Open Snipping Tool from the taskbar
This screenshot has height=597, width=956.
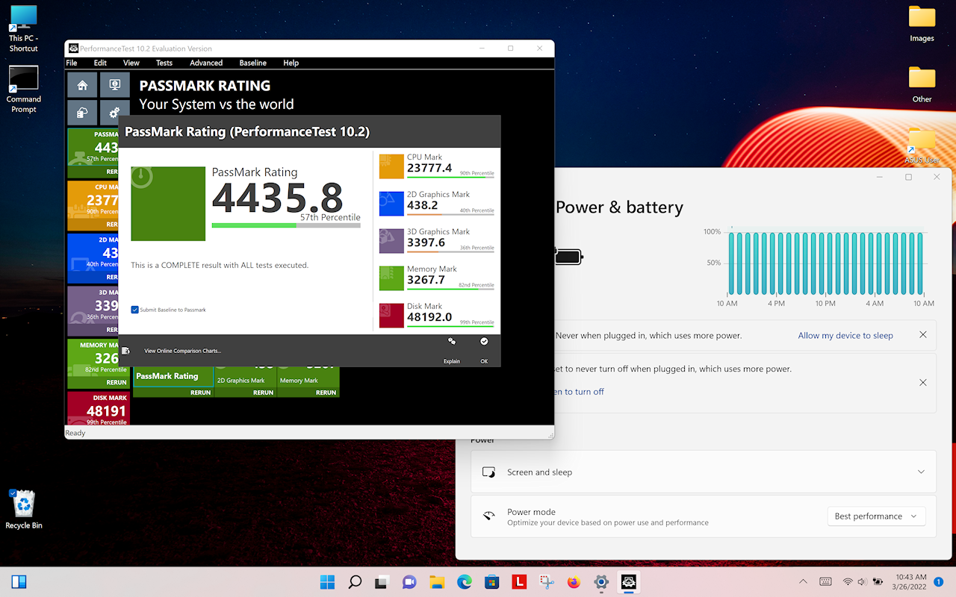[x=546, y=582]
